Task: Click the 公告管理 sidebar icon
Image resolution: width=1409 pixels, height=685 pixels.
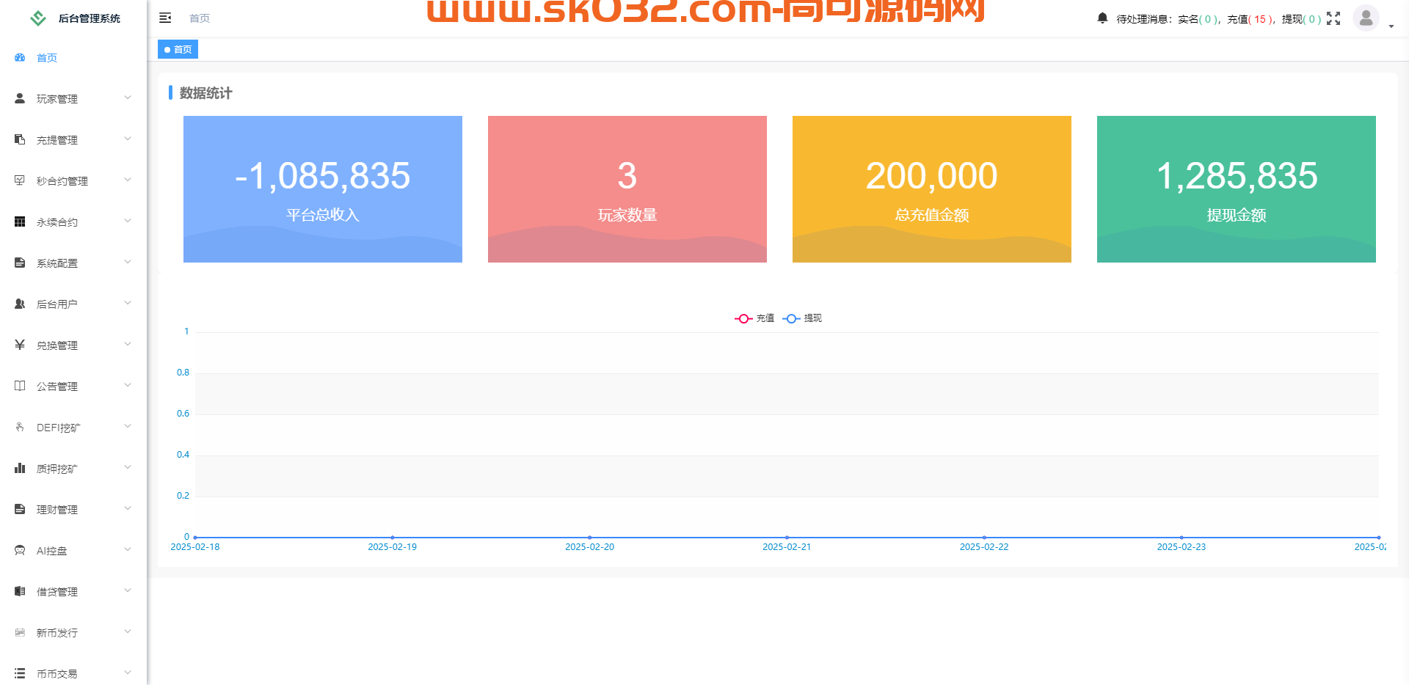Action: [x=19, y=385]
